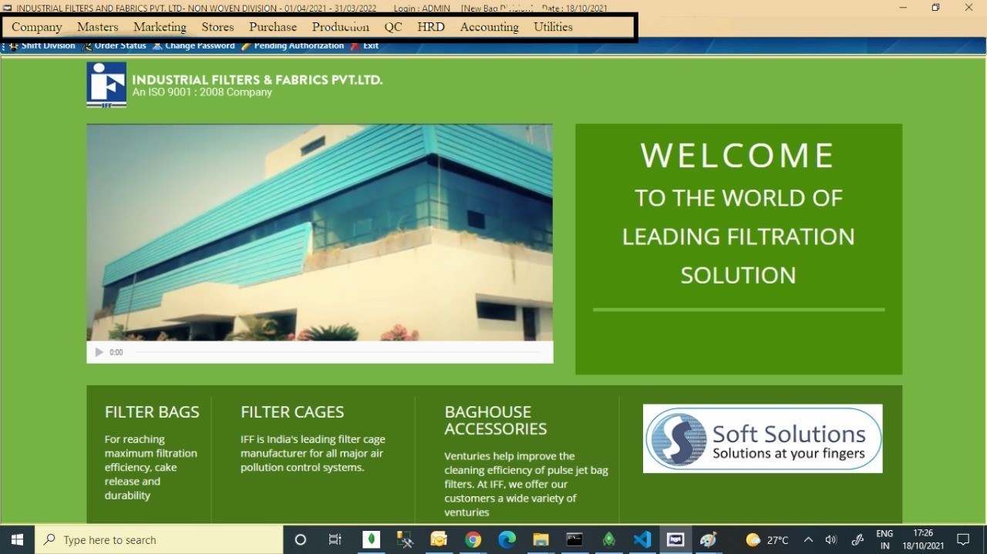Click the taskbar search box
This screenshot has width=987, height=554.
[159, 539]
